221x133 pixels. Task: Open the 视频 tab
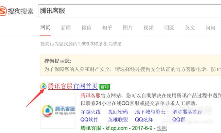[149, 28]
